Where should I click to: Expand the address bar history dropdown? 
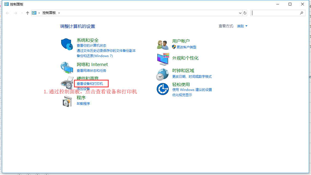click(x=240, y=13)
